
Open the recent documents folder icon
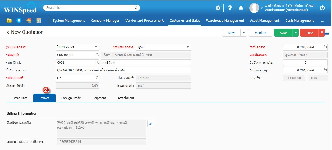pyautogui.click(x=9, y=21)
